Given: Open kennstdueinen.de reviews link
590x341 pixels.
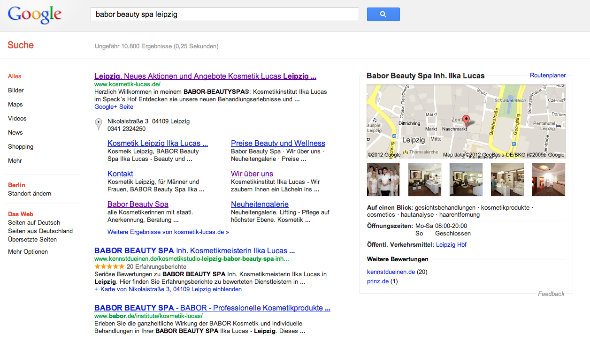Looking at the screenshot, I should 391,272.
